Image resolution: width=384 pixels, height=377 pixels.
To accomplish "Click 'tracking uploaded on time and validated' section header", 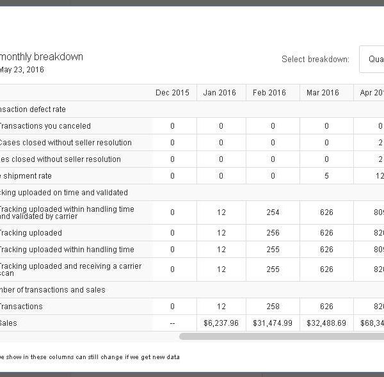I will tap(63, 193).
